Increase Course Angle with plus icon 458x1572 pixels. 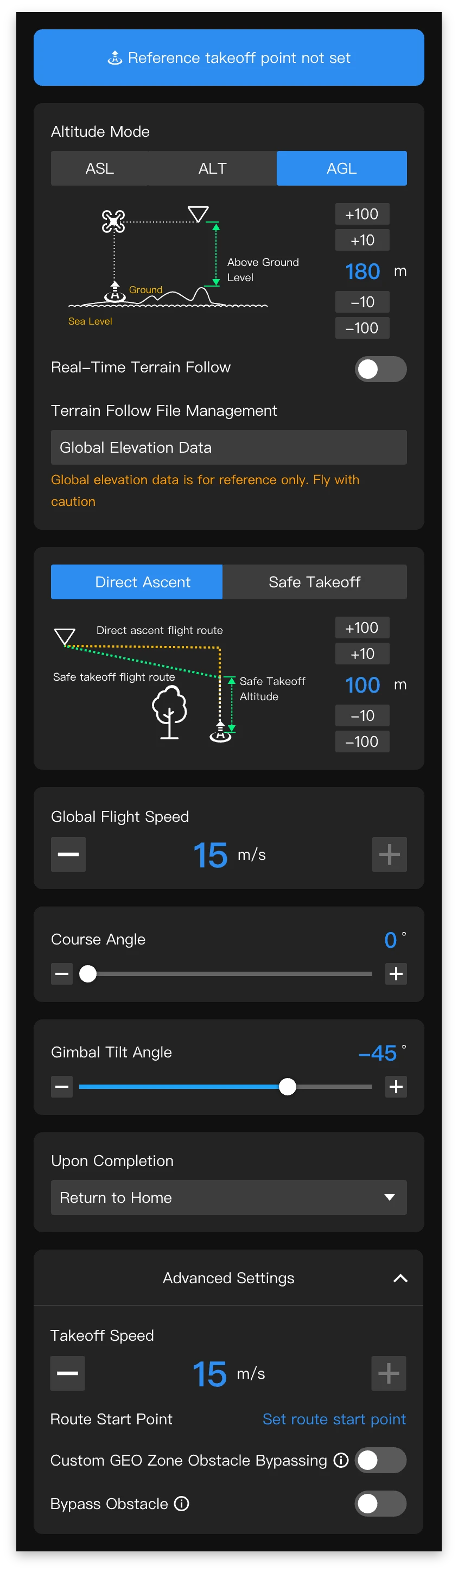coord(396,974)
